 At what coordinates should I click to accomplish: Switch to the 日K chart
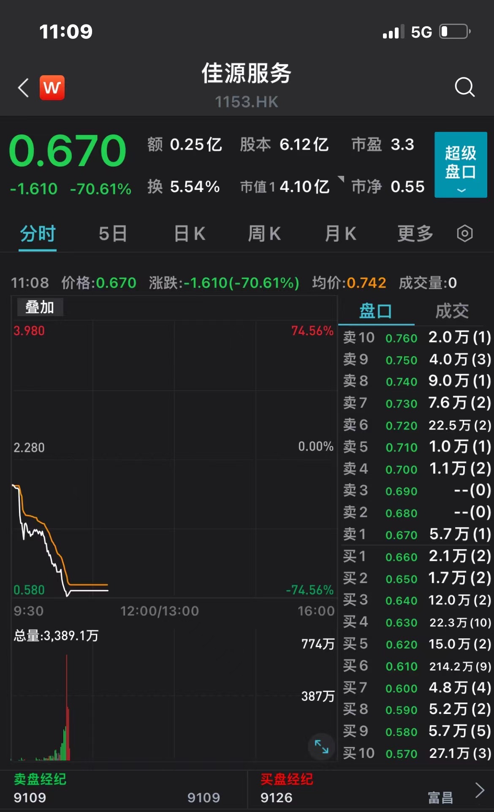pos(190,233)
